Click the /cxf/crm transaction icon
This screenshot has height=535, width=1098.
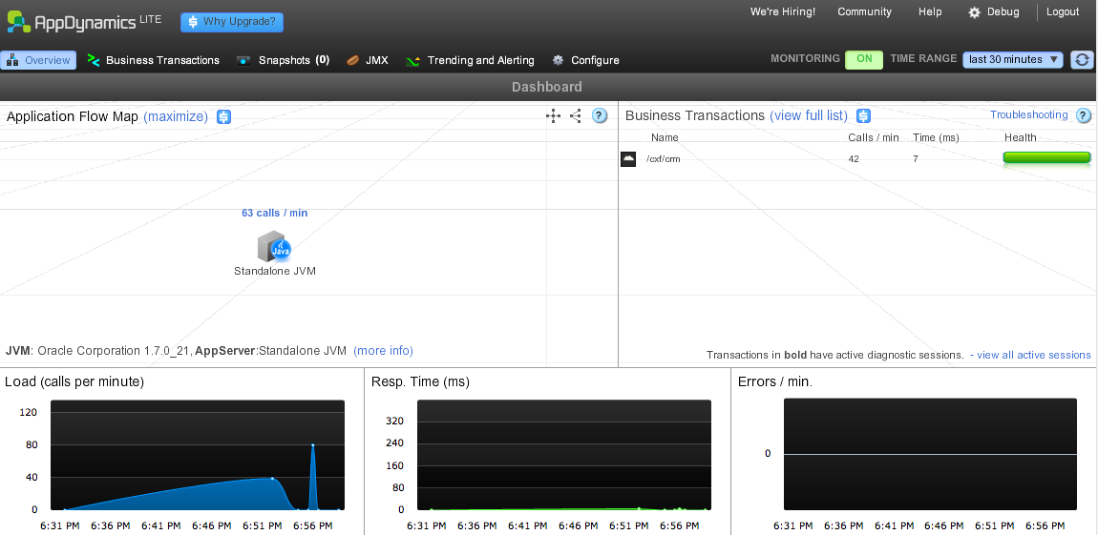tap(628, 158)
